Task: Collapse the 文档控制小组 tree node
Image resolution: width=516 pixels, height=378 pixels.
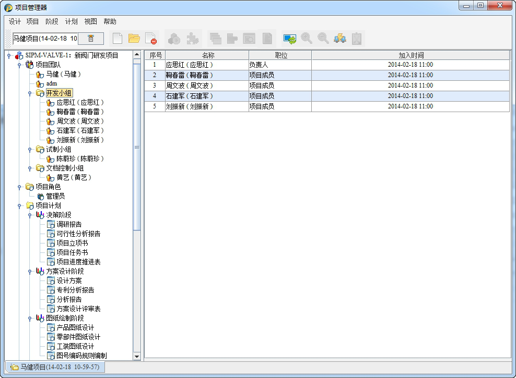Action: pos(30,168)
